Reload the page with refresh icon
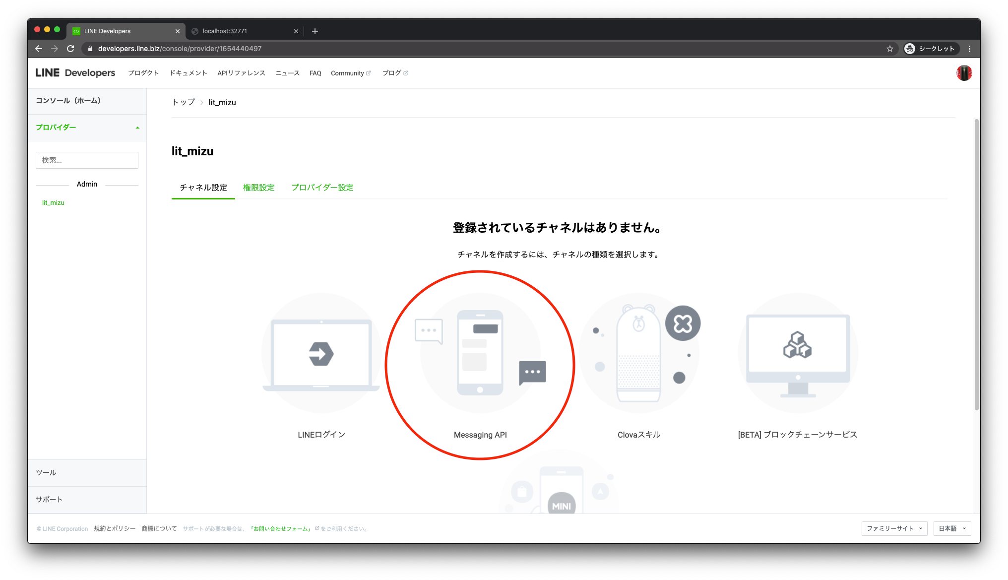The width and height of the screenshot is (1008, 580). (x=70, y=49)
